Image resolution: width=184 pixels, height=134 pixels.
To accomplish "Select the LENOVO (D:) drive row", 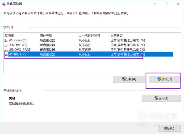I will (89, 45).
